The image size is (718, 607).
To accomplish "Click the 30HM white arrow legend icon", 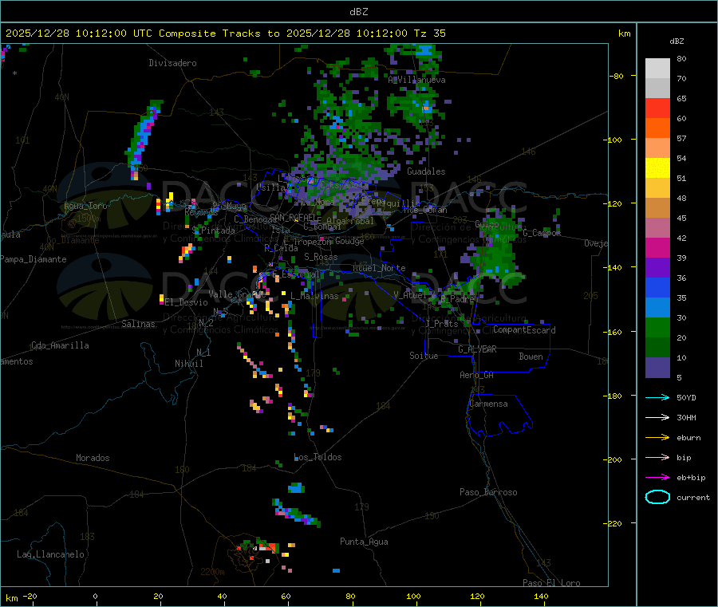I will click(657, 417).
